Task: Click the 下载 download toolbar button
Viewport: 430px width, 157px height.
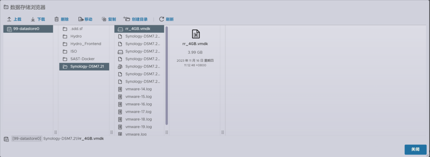Action: [37, 19]
